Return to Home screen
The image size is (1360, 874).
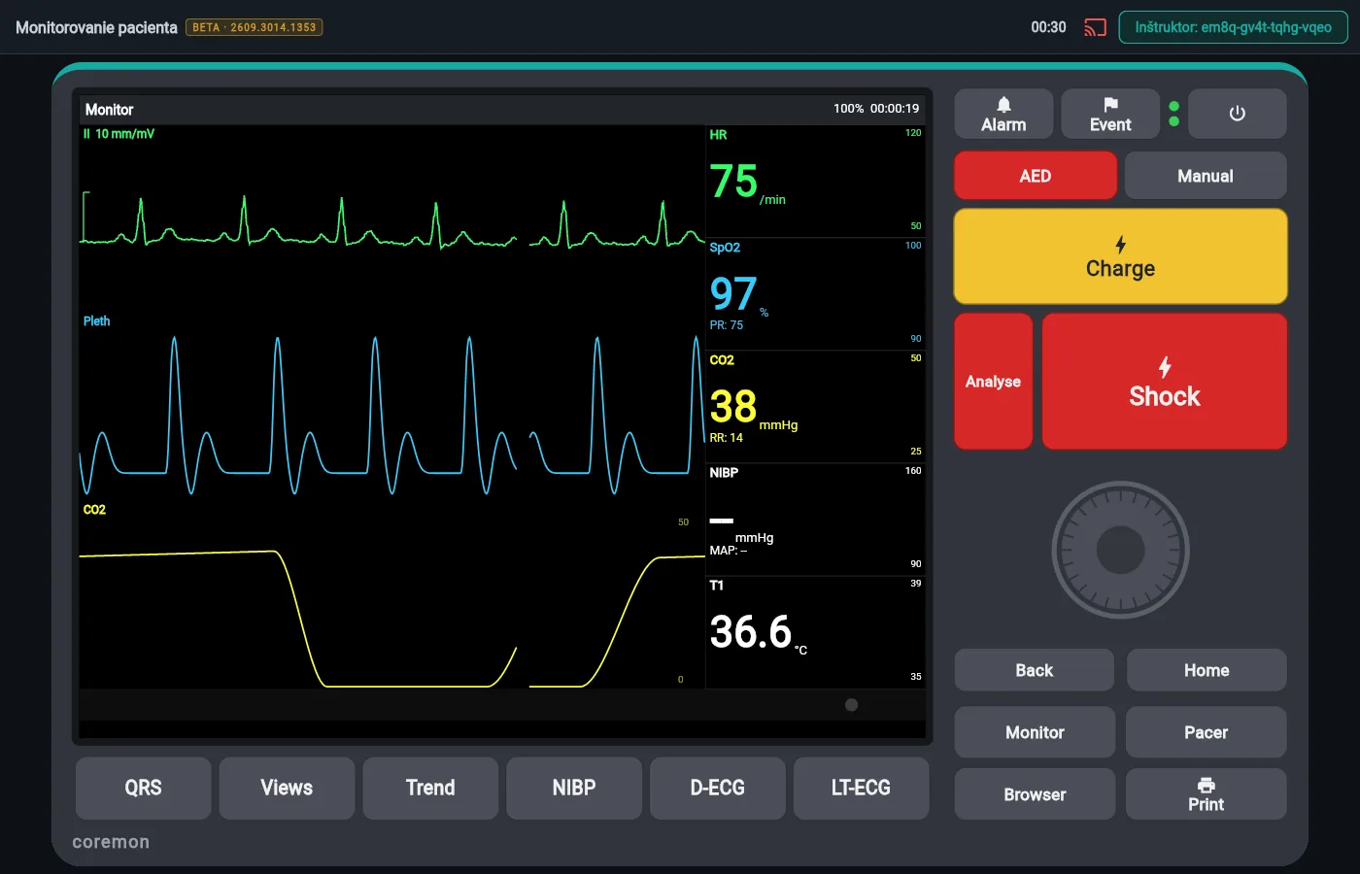1207,670
